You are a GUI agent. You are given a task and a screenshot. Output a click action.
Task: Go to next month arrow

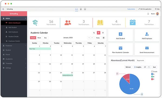[x=92, y=38]
